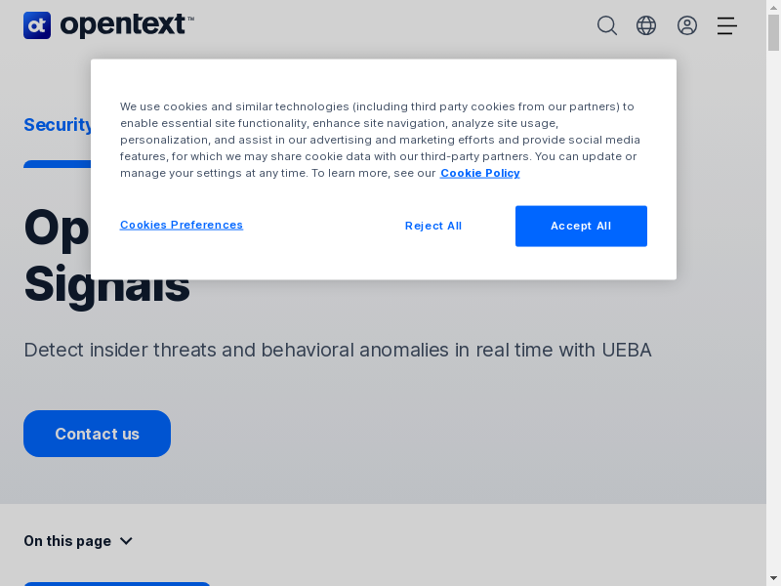
Task: Click the scrollbar down arrow
Action: (773, 578)
